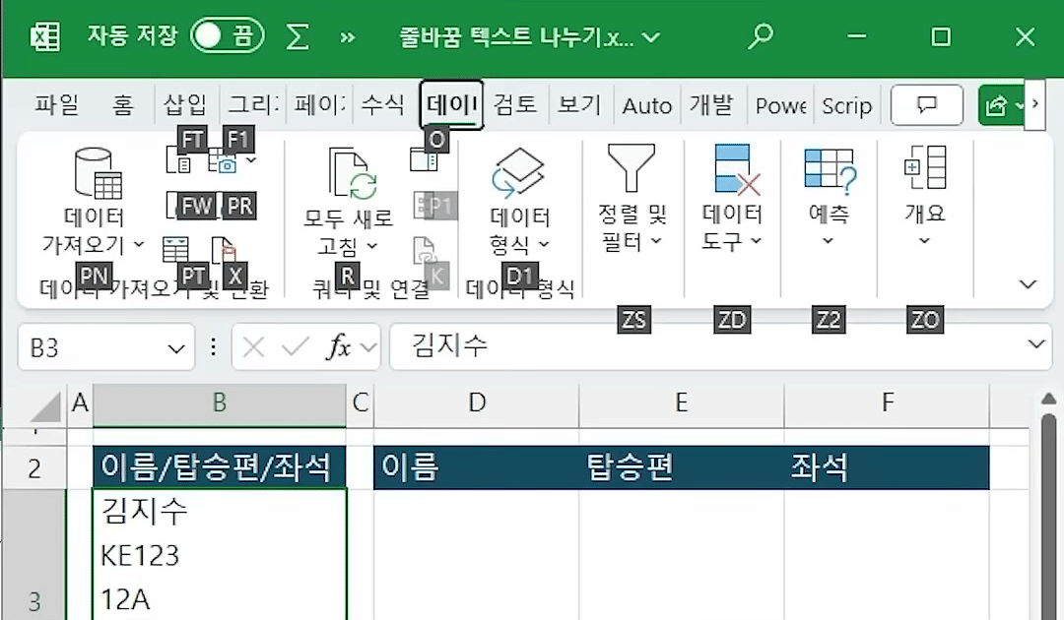Click the From Text/CSV icon
Viewport: 1064px width, 620px height.
tap(178, 159)
